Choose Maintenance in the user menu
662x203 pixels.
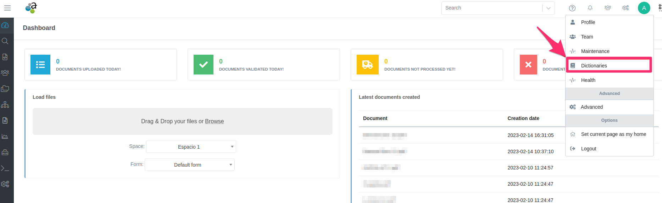(595, 51)
